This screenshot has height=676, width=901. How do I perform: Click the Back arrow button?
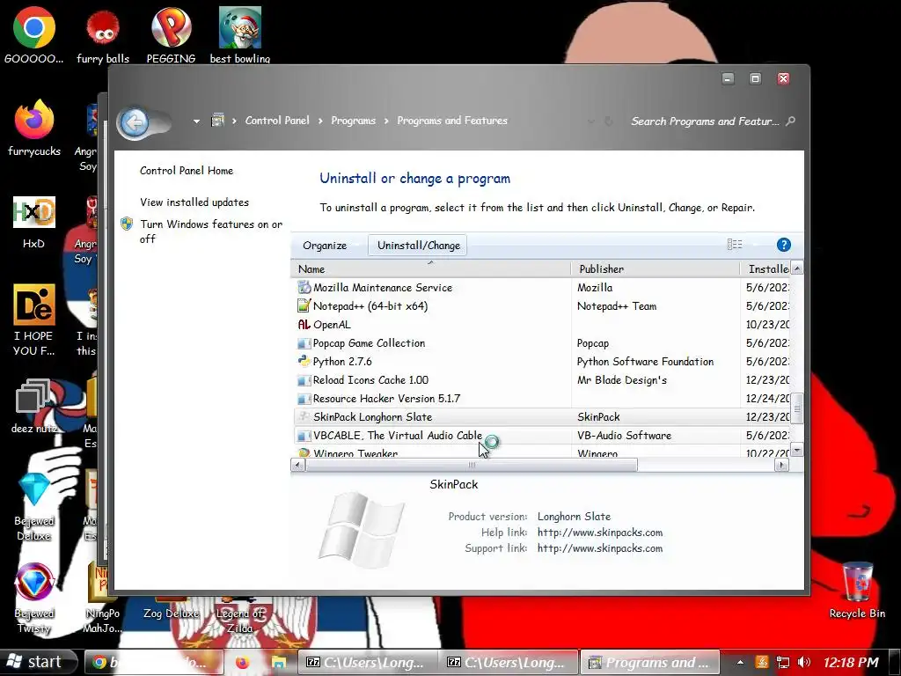(135, 122)
